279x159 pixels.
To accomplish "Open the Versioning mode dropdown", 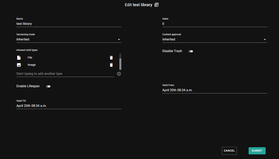I will (69, 40).
